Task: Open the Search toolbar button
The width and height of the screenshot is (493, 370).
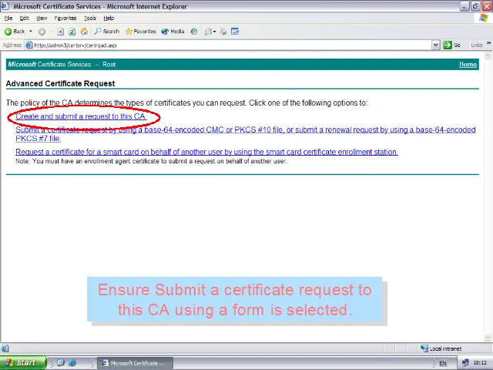Action: 106,32
